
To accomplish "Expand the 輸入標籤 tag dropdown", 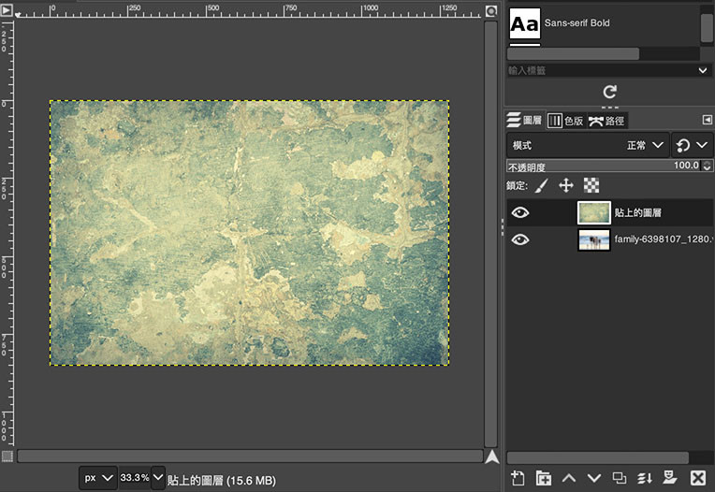I will pyautogui.click(x=703, y=70).
